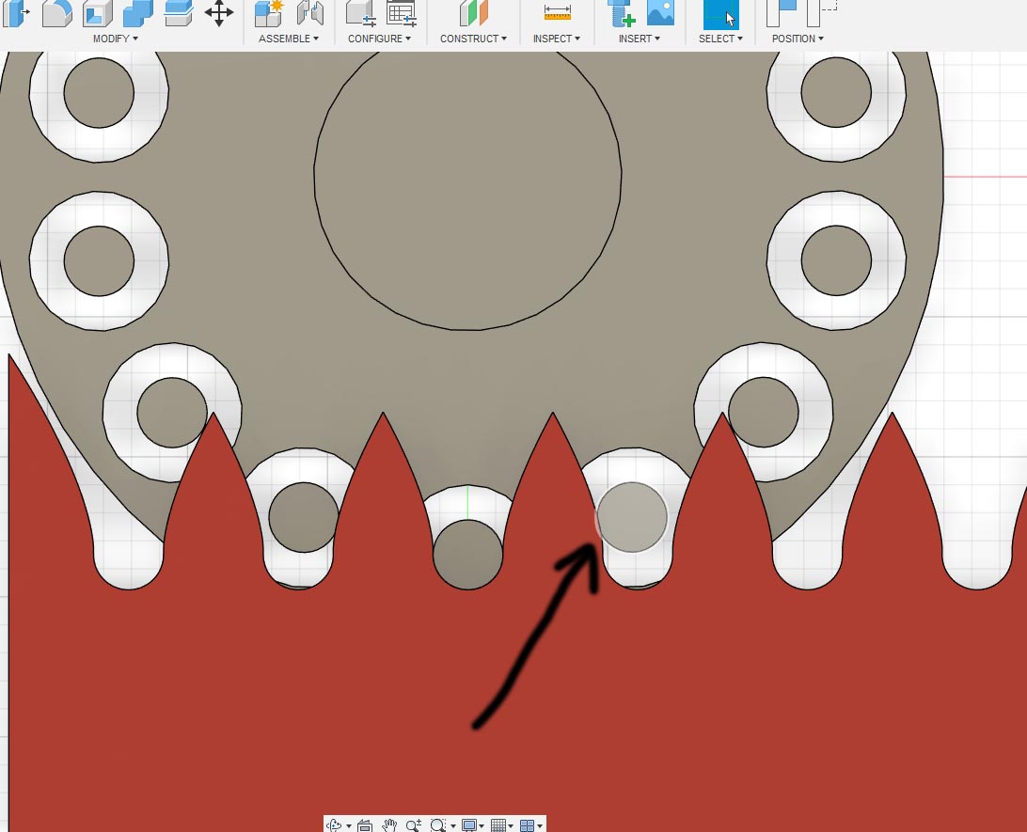Select the Press Pull tool
This screenshot has width=1027, height=832.
click(17, 14)
